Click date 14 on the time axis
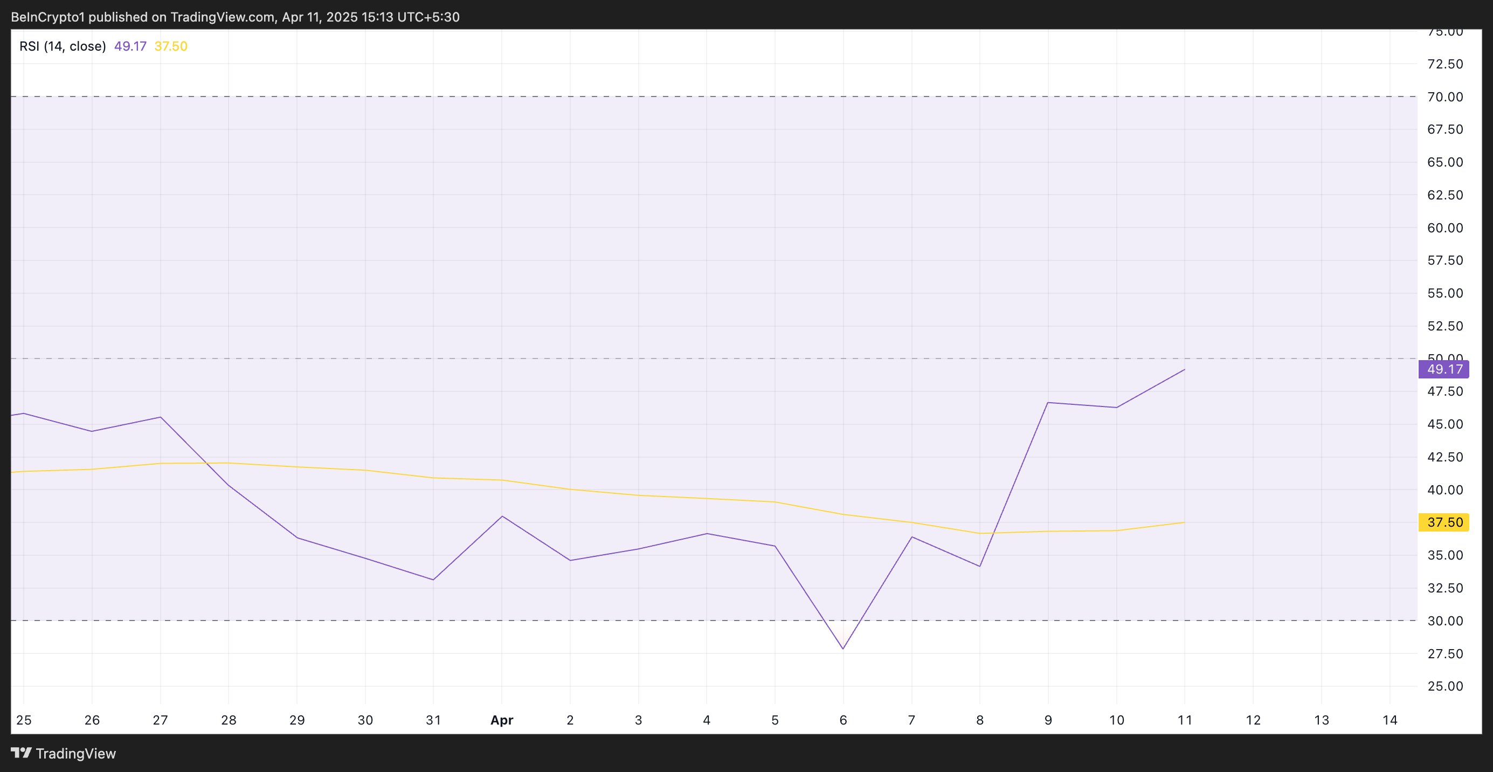 pyautogui.click(x=1390, y=720)
